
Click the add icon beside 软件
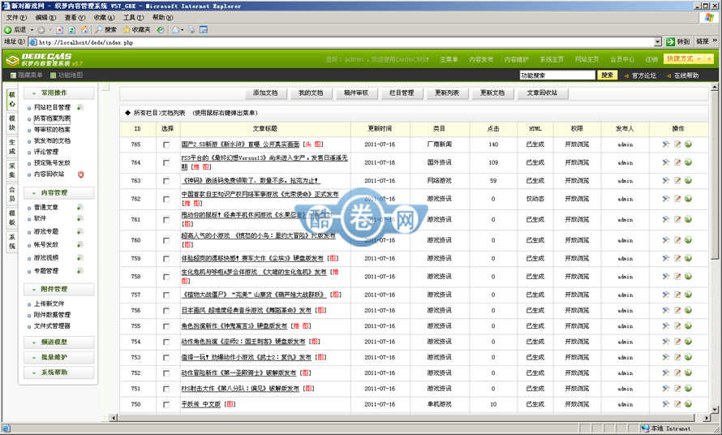tap(80, 218)
